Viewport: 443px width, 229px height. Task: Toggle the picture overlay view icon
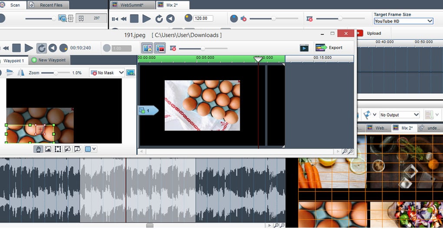[x=160, y=48]
